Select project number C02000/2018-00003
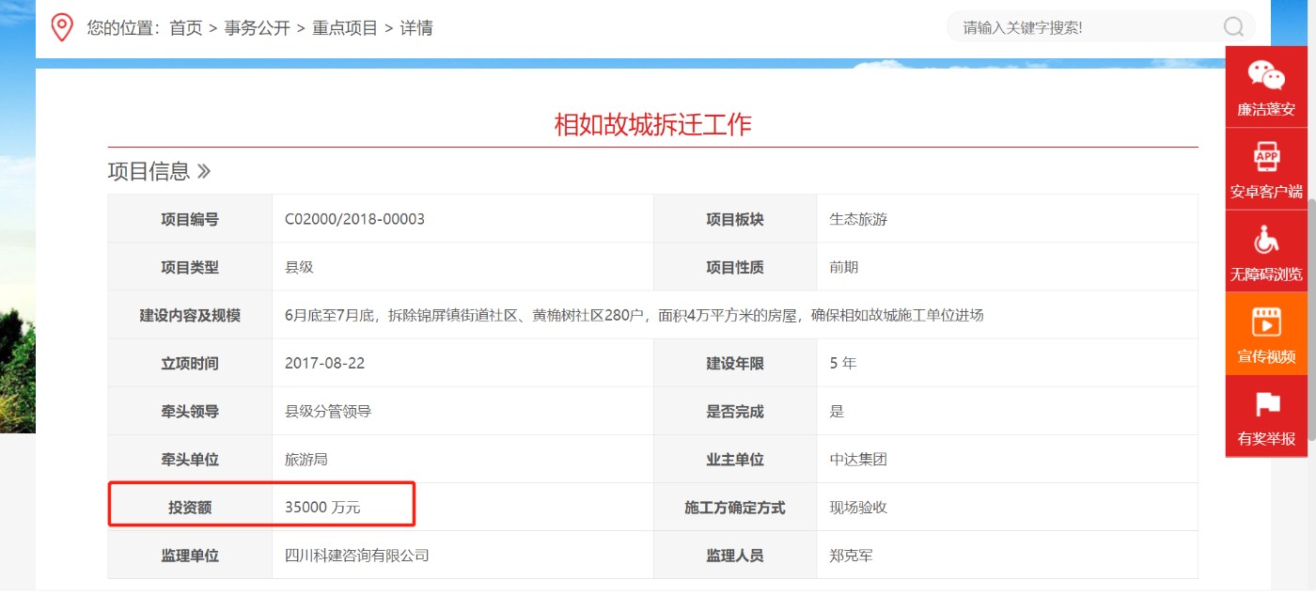The image size is (1316, 596). [x=354, y=219]
